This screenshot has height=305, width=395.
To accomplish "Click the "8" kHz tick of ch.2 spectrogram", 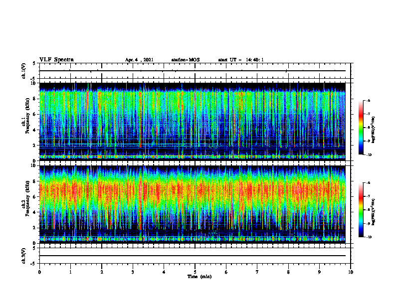I will point(35,181).
